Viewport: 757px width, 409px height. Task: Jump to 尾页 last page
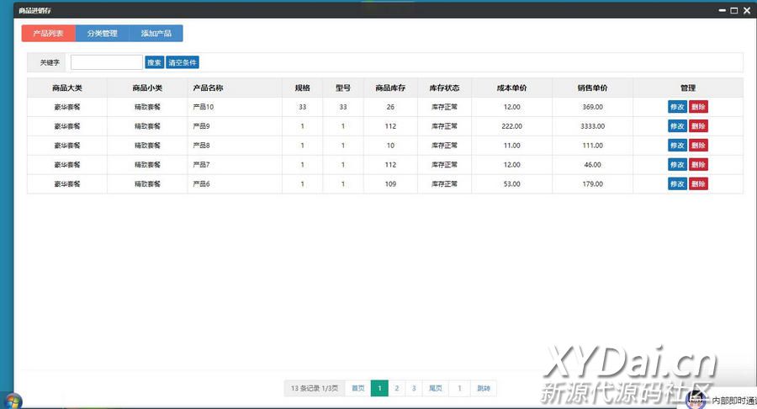pos(435,388)
